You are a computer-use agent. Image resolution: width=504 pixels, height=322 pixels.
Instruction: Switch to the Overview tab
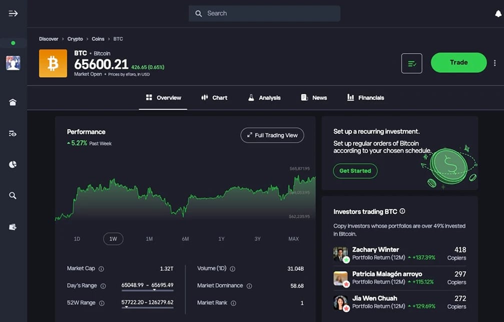coord(163,98)
